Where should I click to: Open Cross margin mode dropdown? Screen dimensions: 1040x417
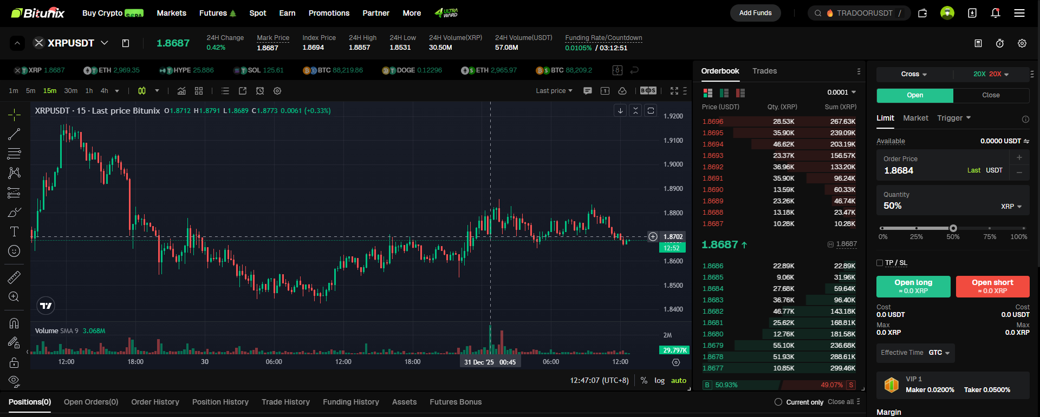914,74
